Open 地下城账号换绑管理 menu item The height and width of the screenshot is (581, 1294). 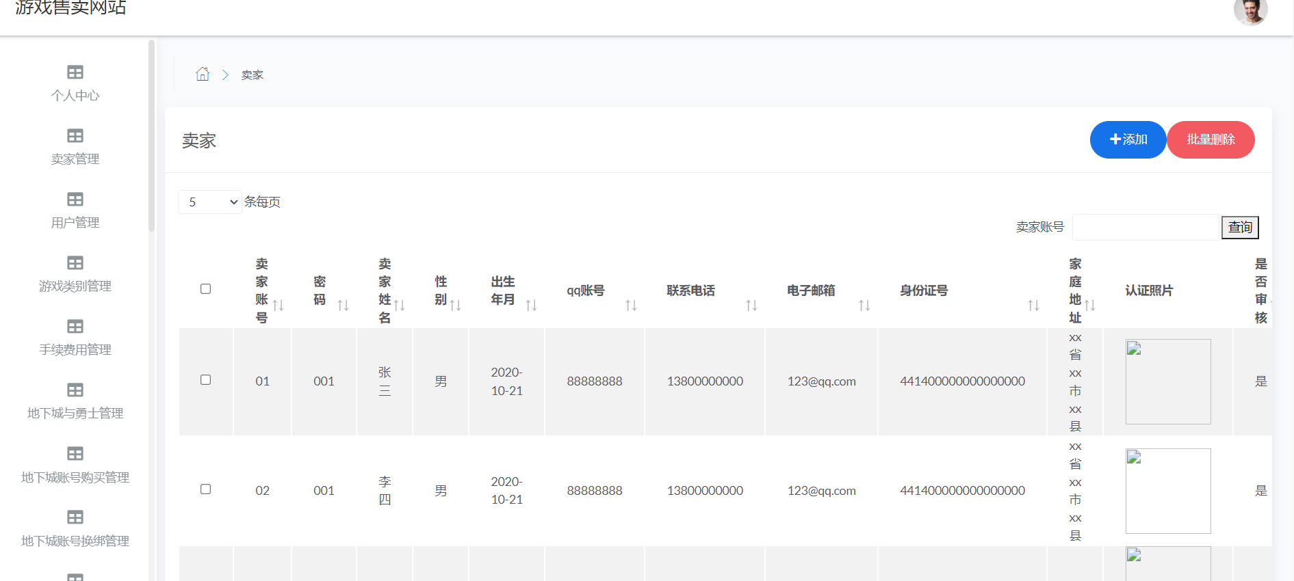coord(75,541)
